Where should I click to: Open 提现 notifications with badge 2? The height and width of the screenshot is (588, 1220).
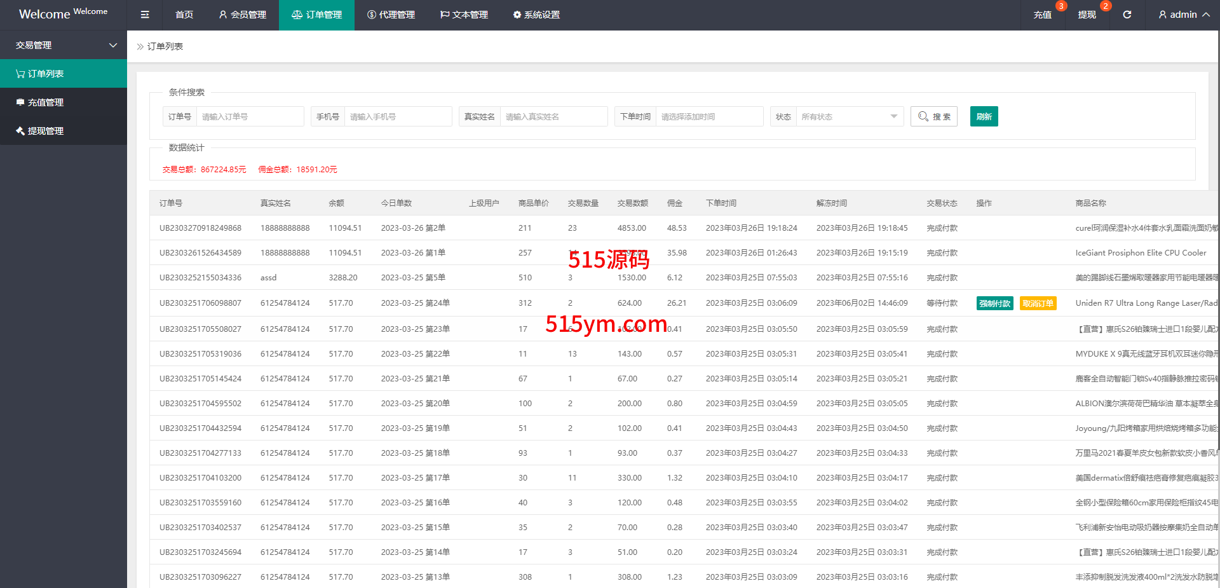[1087, 15]
